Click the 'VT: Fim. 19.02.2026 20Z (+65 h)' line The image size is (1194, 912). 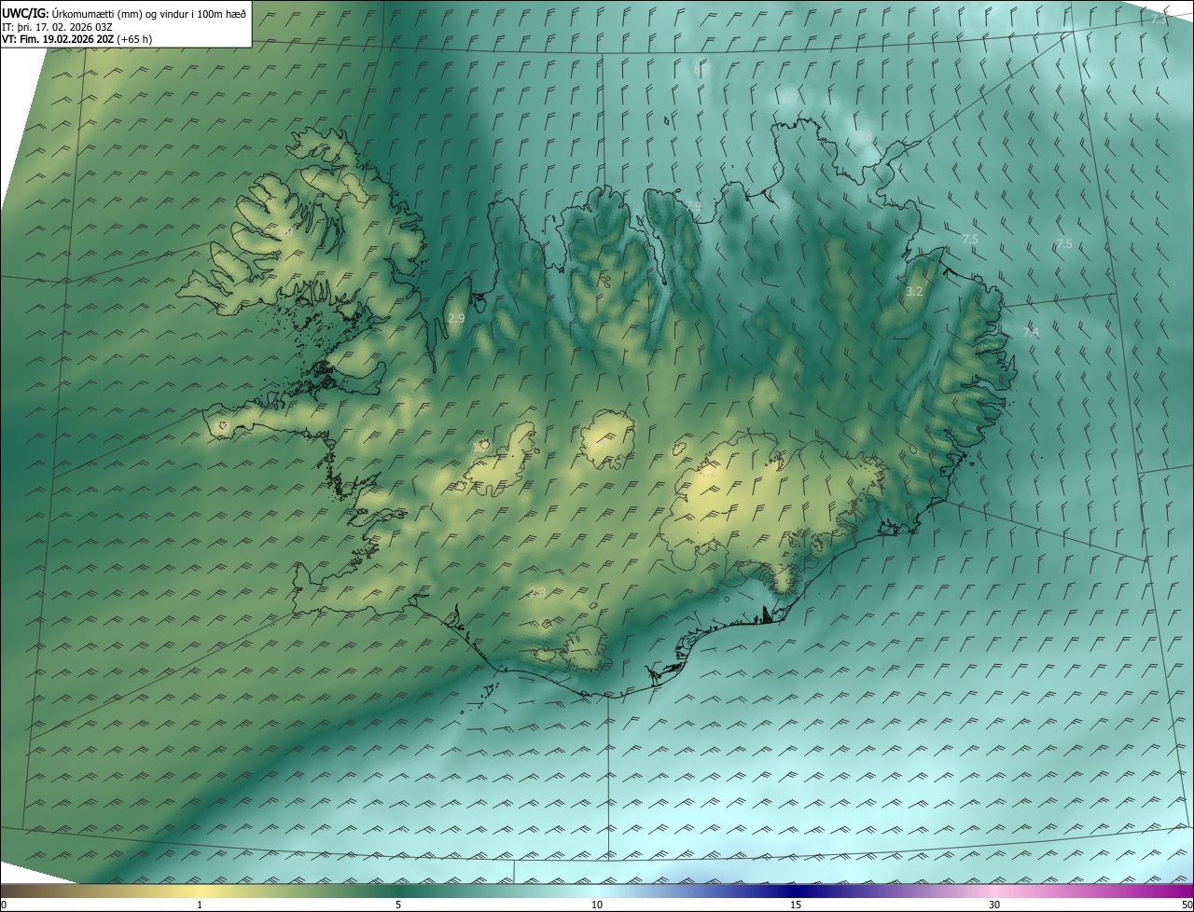coord(76,39)
